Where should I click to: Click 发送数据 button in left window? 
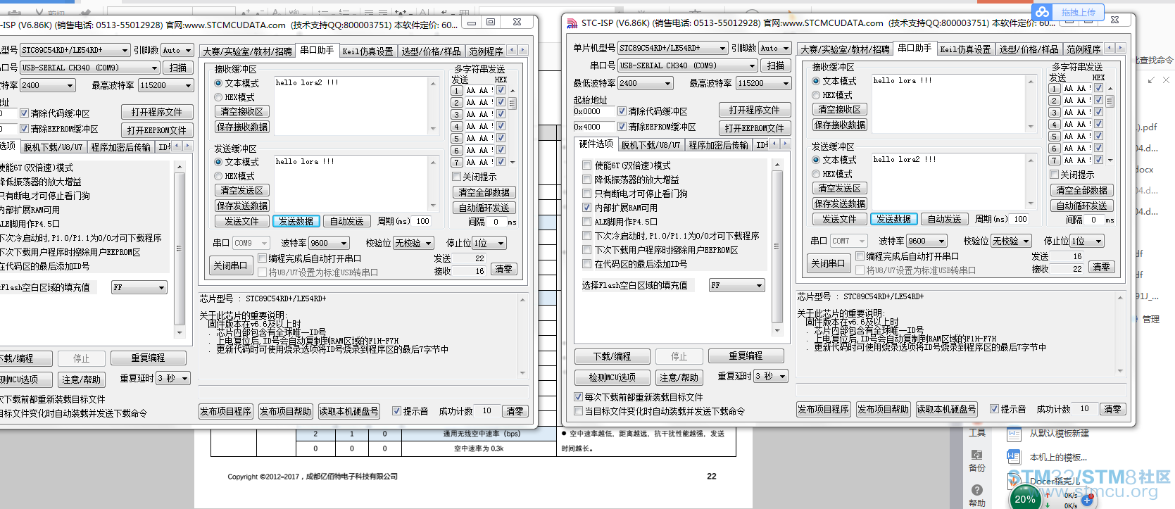point(296,221)
